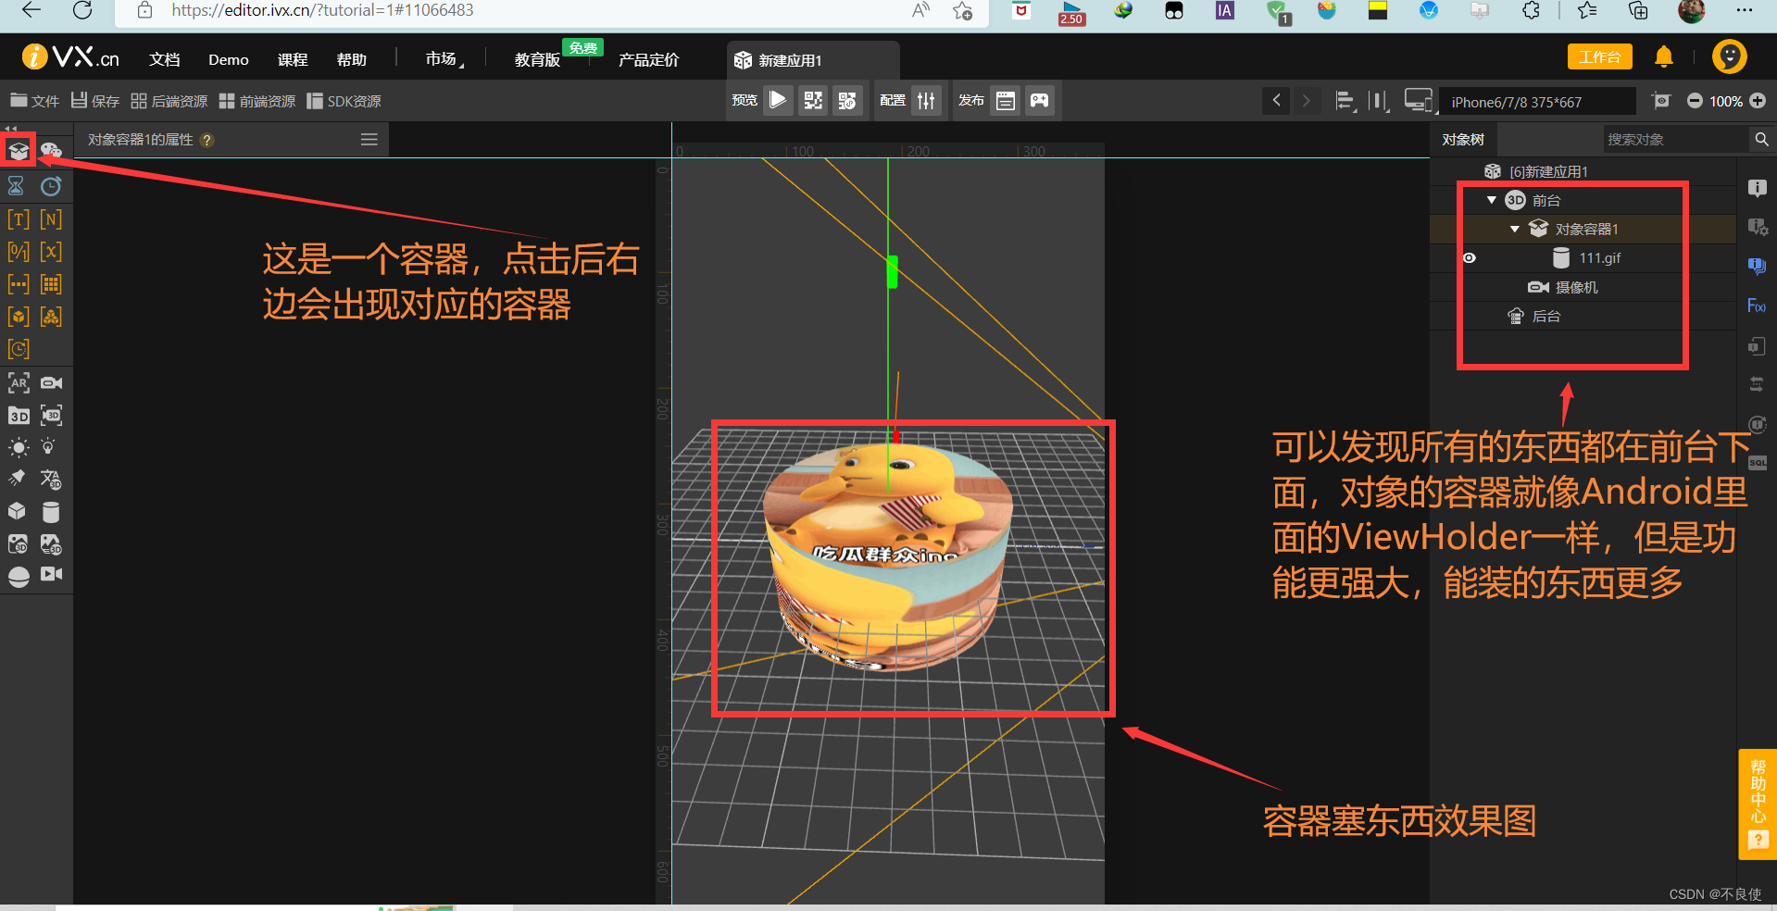Collapse the 对象容器1 node

pos(1516,229)
